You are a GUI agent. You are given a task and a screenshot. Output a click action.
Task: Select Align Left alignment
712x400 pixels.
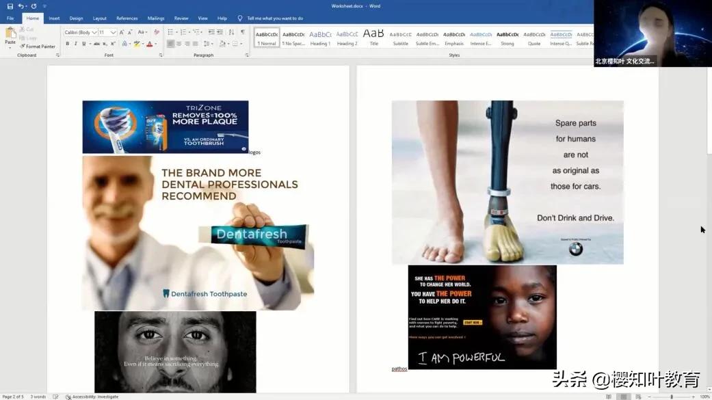(x=171, y=44)
